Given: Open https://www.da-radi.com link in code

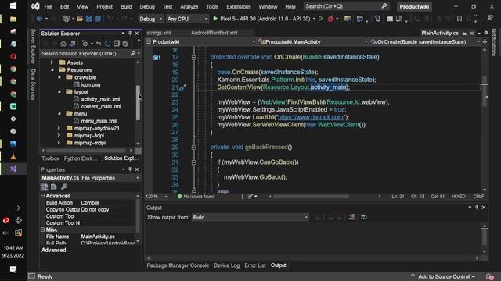Looking at the screenshot, I should 311,117.
